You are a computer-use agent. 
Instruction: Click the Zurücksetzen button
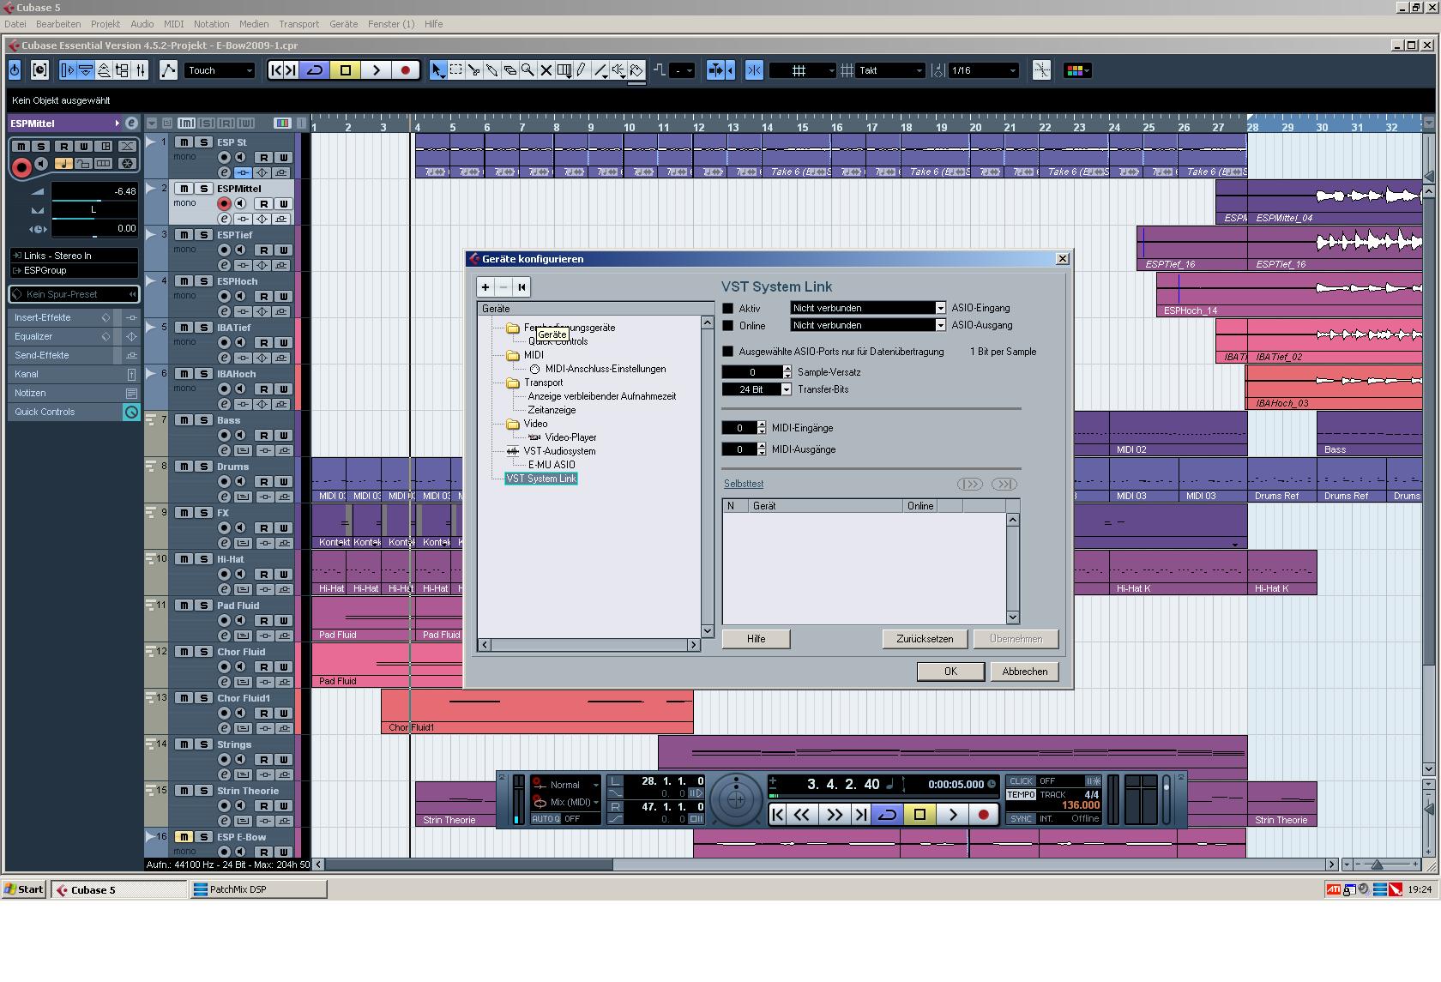tap(925, 639)
